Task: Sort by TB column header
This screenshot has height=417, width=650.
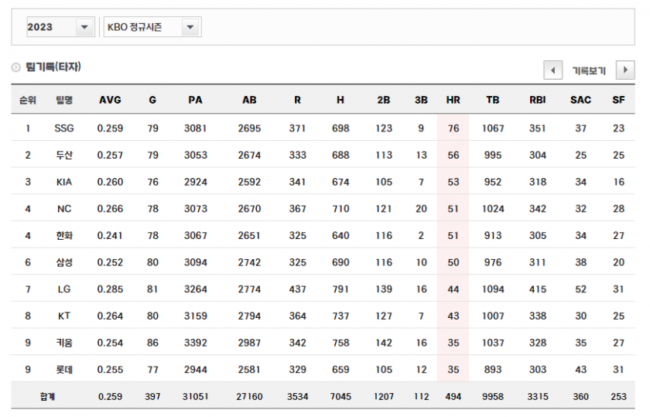Action: pos(492,100)
